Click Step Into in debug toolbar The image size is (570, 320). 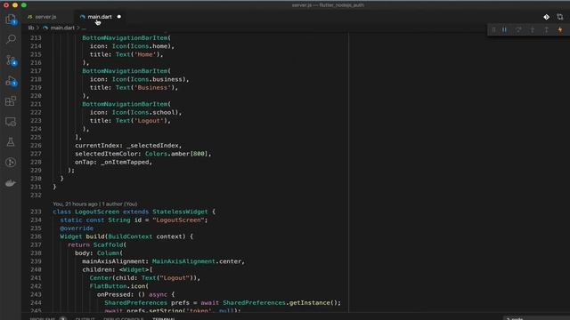tap(533, 29)
